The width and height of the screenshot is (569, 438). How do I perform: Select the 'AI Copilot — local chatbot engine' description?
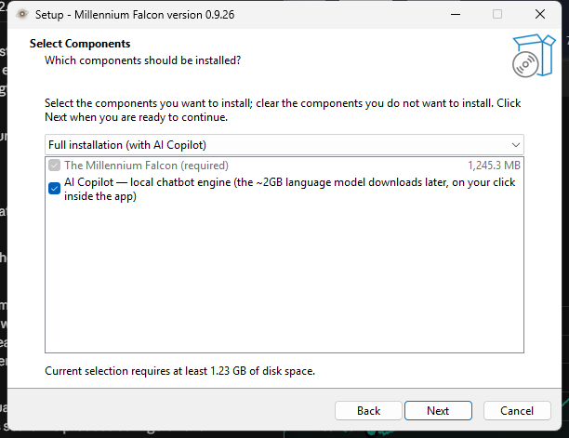[x=289, y=189]
